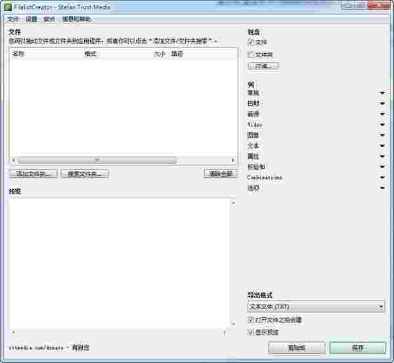Image resolution: width=394 pixels, height=363 pixels.
Task: Expand the Combinations columns section
Action: coord(382,177)
